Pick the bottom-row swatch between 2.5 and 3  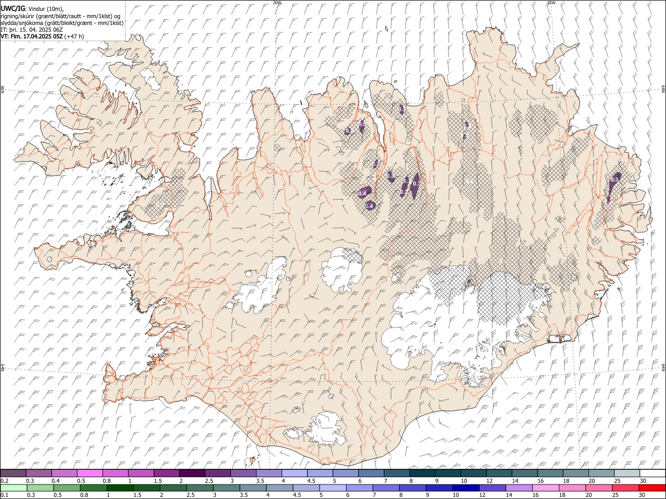200,488
